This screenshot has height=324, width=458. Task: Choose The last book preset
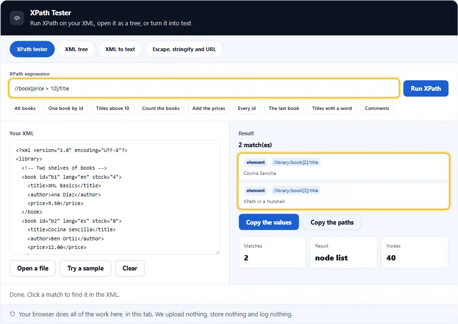284,108
